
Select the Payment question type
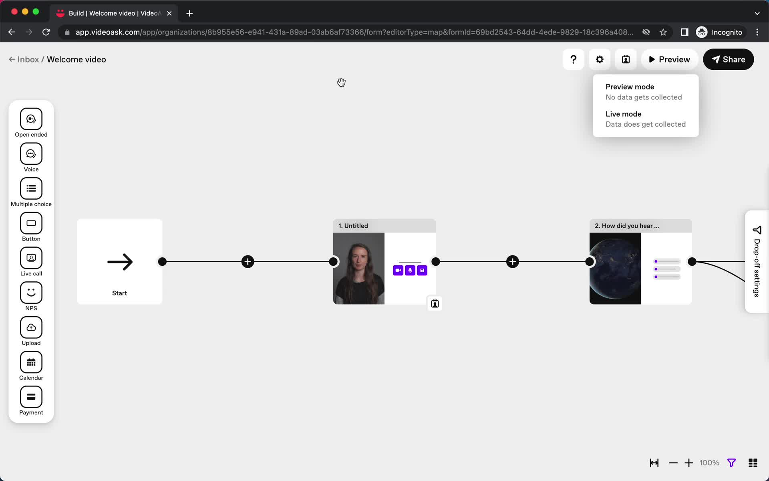[31, 402]
